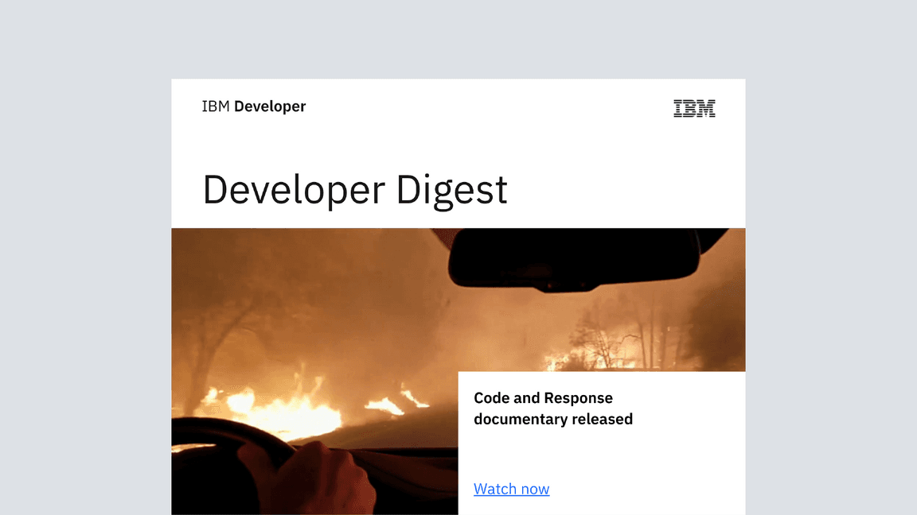The image size is (917, 515).
Task: Click the 'Code and Response documentary released' headline
Action: (552, 409)
